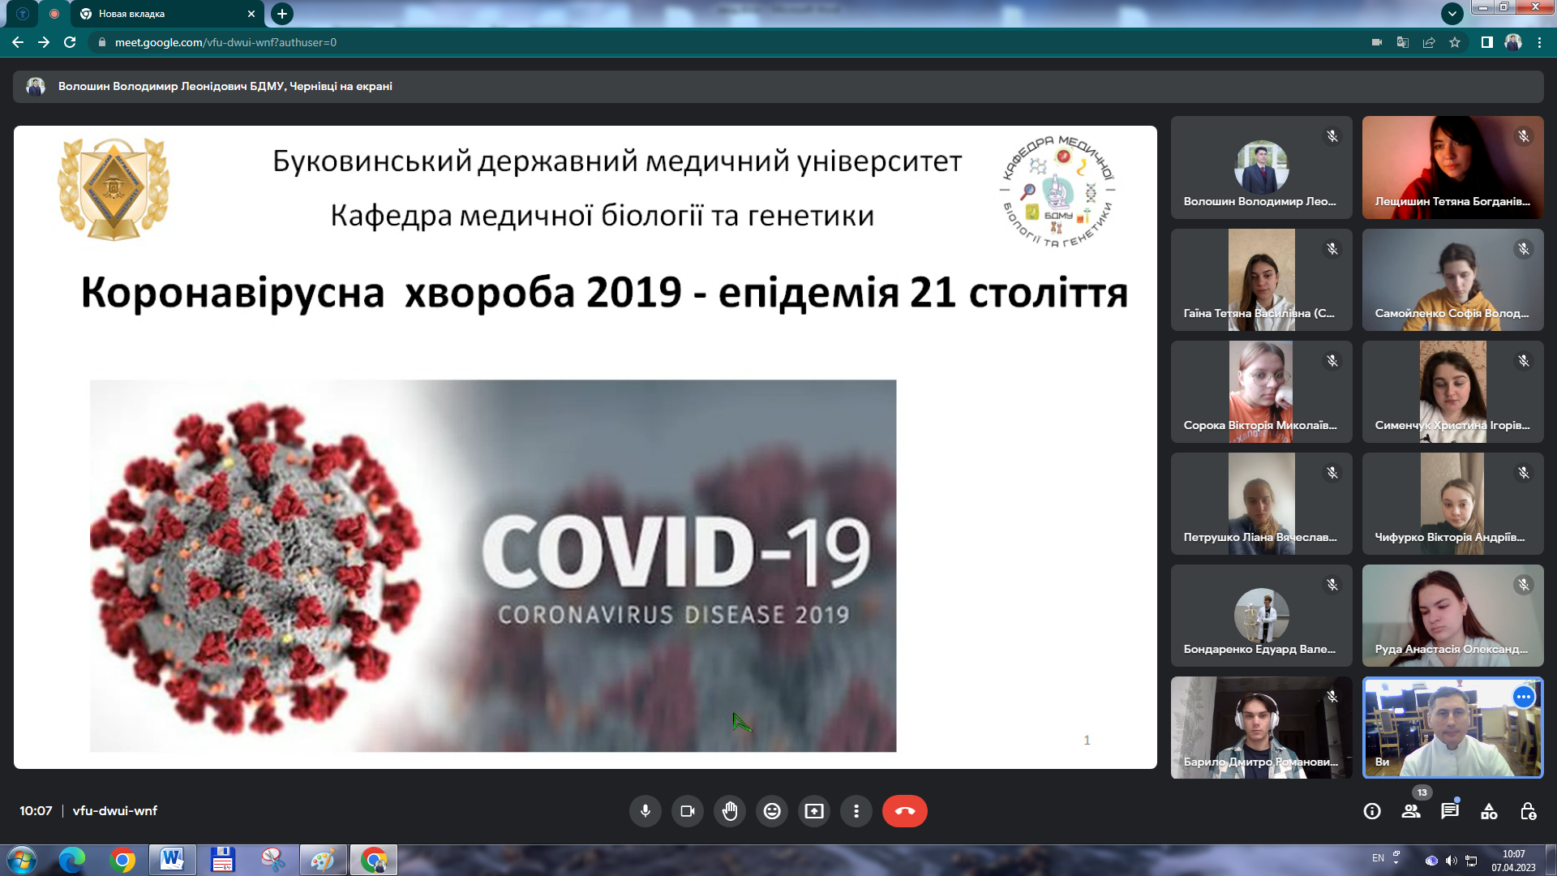
Task: Expand the Chrome tab search chevron
Action: click(x=1452, y=13)
